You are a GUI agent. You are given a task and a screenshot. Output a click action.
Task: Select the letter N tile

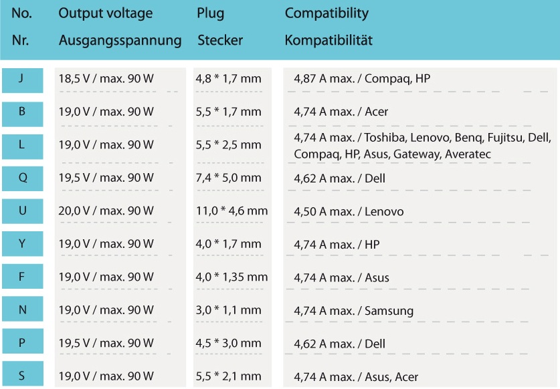pos(22,310)
